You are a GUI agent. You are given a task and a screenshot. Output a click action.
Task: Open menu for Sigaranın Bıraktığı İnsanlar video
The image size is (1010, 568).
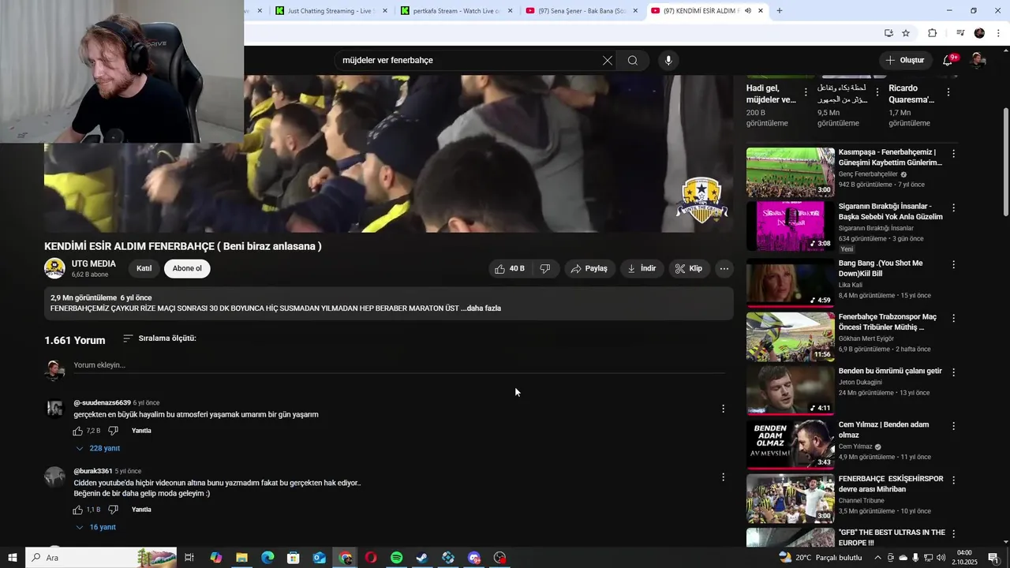pyautogui.click(x=953, y=208)
